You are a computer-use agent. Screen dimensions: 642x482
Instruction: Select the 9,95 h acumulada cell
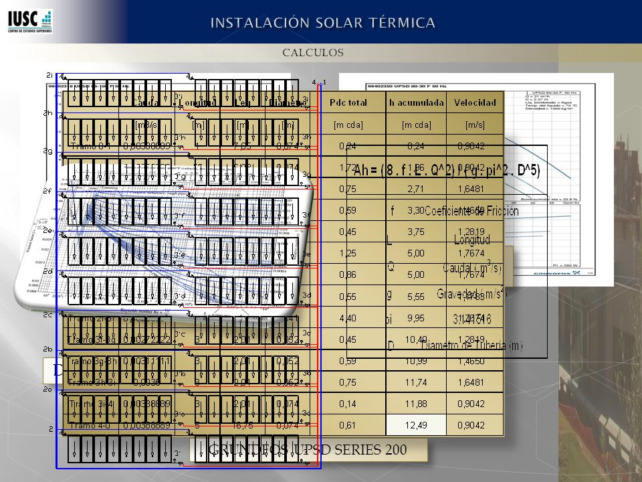(x=416, y=318)
